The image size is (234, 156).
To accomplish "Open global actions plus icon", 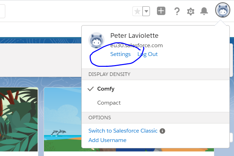I will click(x=161, y=11).
